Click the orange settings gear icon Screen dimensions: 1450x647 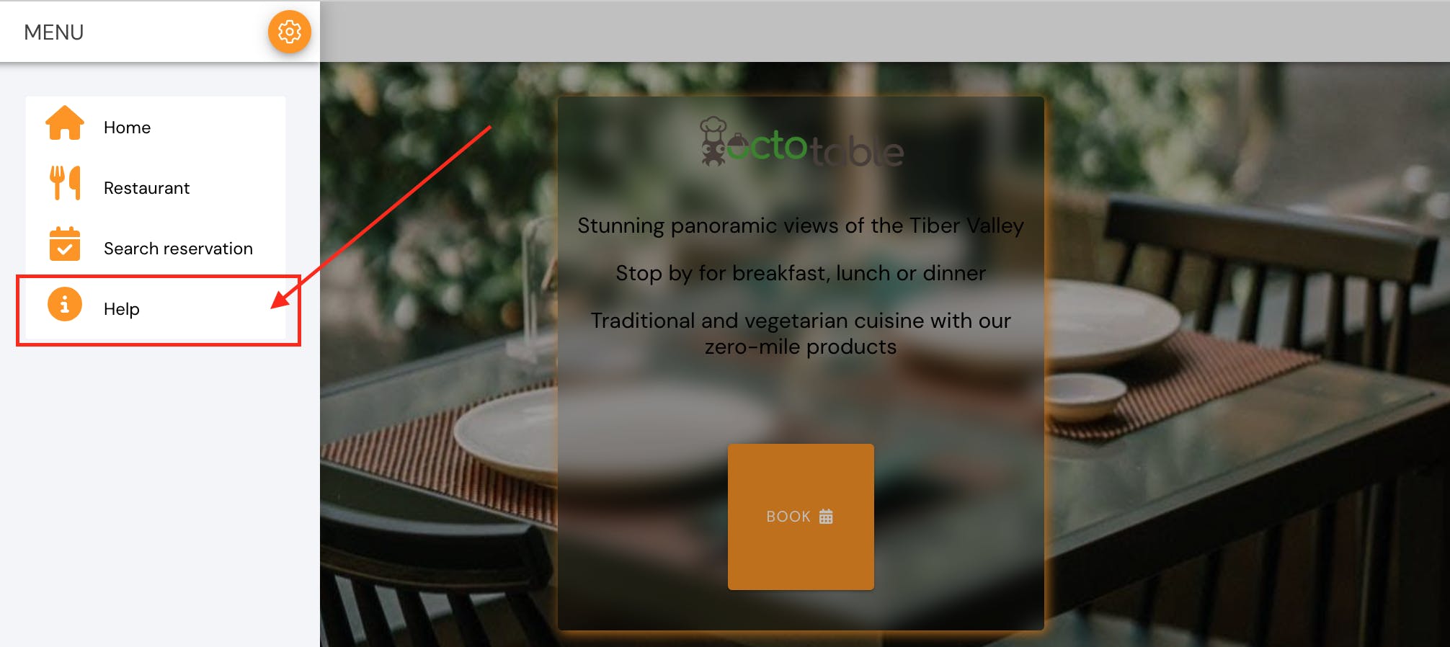pyautogui.click(x=290, y=32)
